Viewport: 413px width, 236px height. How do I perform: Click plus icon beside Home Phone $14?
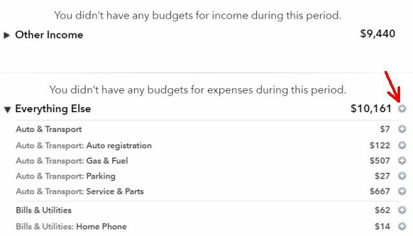[x=402, y=226]
